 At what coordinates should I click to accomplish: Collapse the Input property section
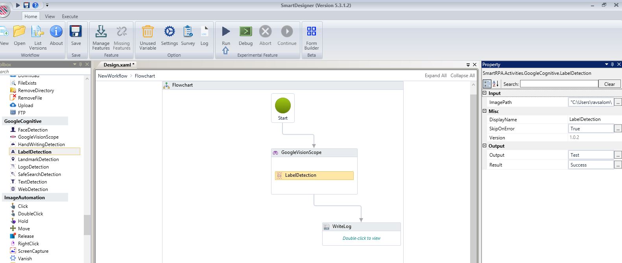[x=485, y=93]
